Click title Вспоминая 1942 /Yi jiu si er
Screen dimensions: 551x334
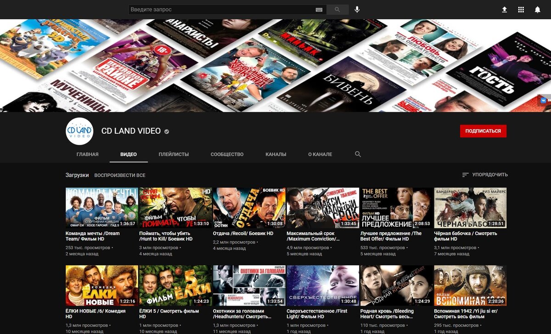(466, 314)
